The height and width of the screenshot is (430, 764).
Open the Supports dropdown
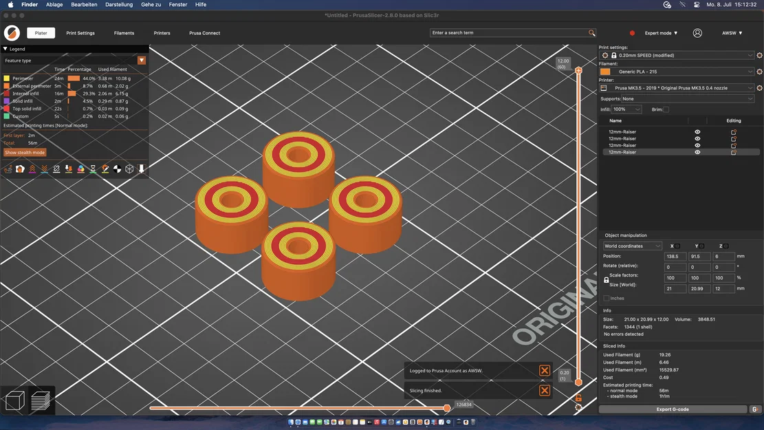(x=688, y=99)
